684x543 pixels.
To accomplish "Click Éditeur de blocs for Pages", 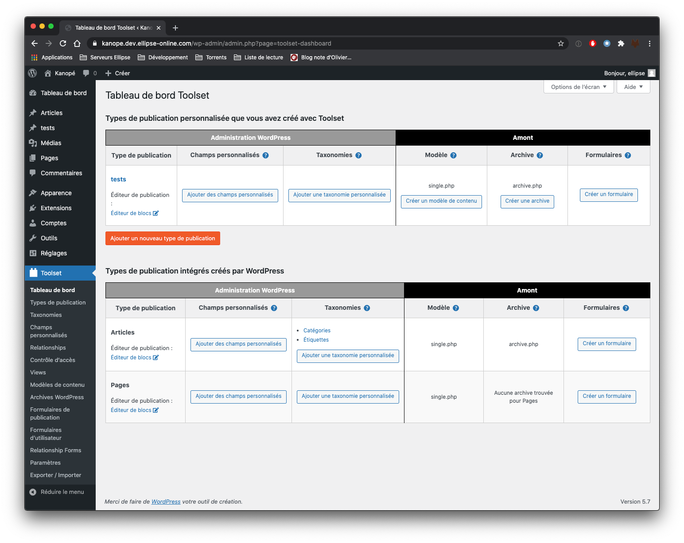I will click(135, 410).
